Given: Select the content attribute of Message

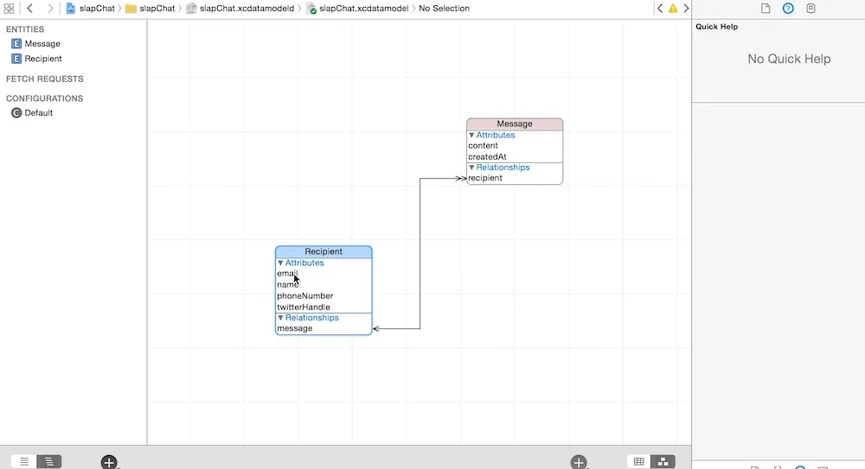Looking at the screenshot, I should [x=483, y=145].
